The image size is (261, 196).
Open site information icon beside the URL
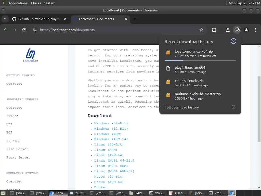[x=35, y=30]
